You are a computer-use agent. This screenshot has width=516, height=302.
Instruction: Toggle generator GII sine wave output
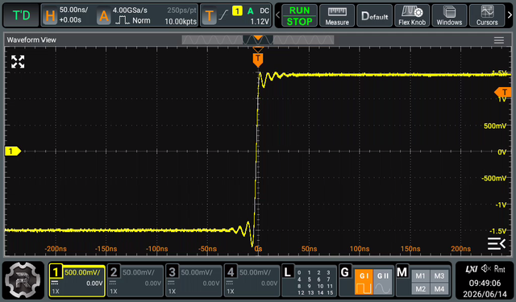(383, 282)
